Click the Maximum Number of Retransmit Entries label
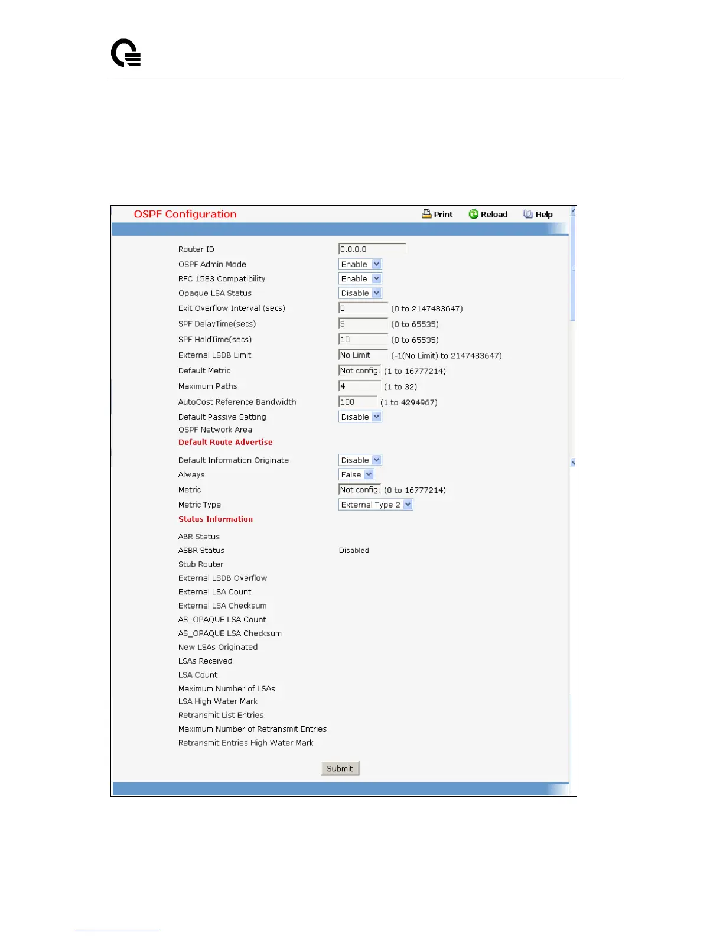This screenshot has width=723, height=936. [x=252, y=729]
